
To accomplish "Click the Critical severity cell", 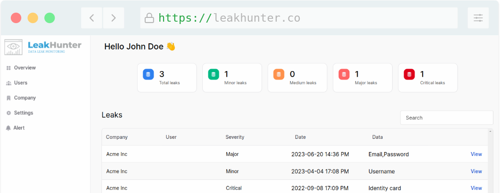I will tap(233, 188).
